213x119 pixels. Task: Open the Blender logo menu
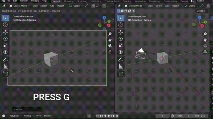(3, 1)
